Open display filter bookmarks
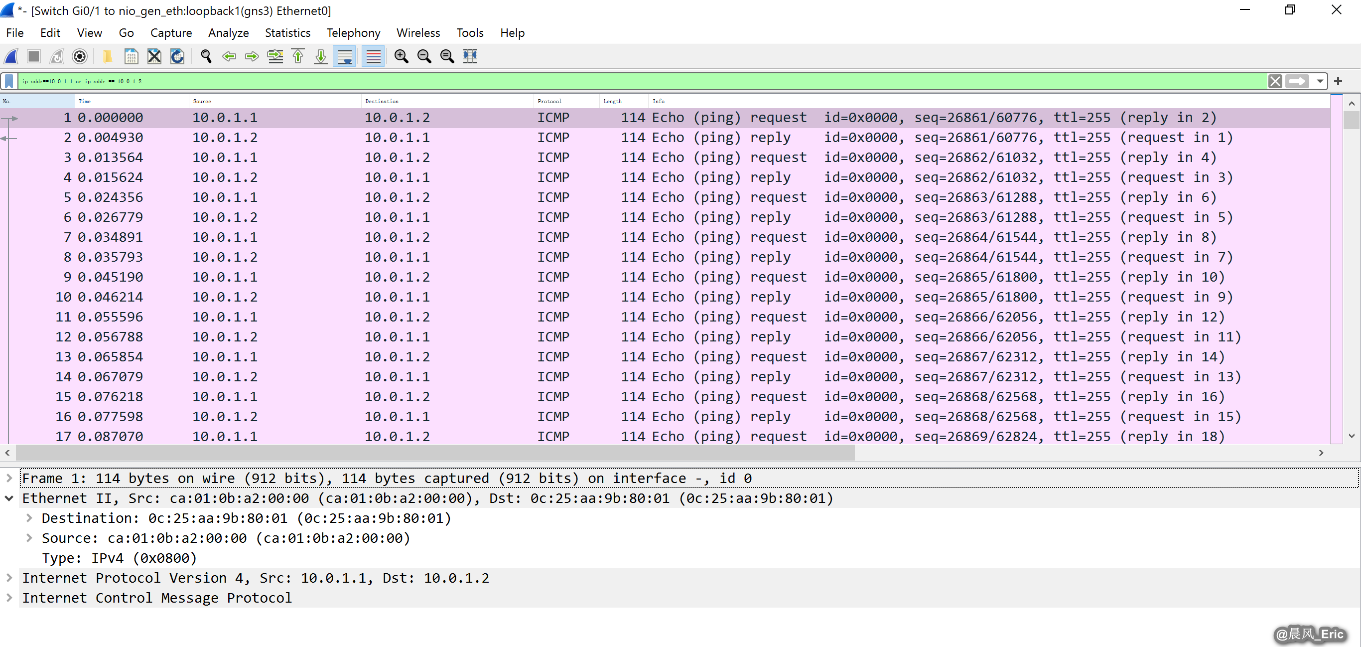The width and height of the screenshot is (1361, 647). coord(9,81)
